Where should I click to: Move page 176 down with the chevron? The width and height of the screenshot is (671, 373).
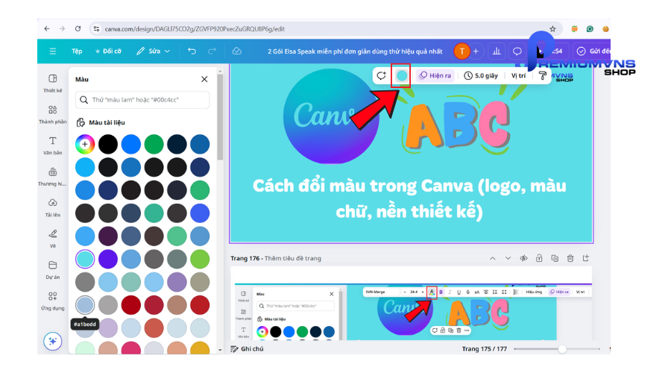coord(508,258)
